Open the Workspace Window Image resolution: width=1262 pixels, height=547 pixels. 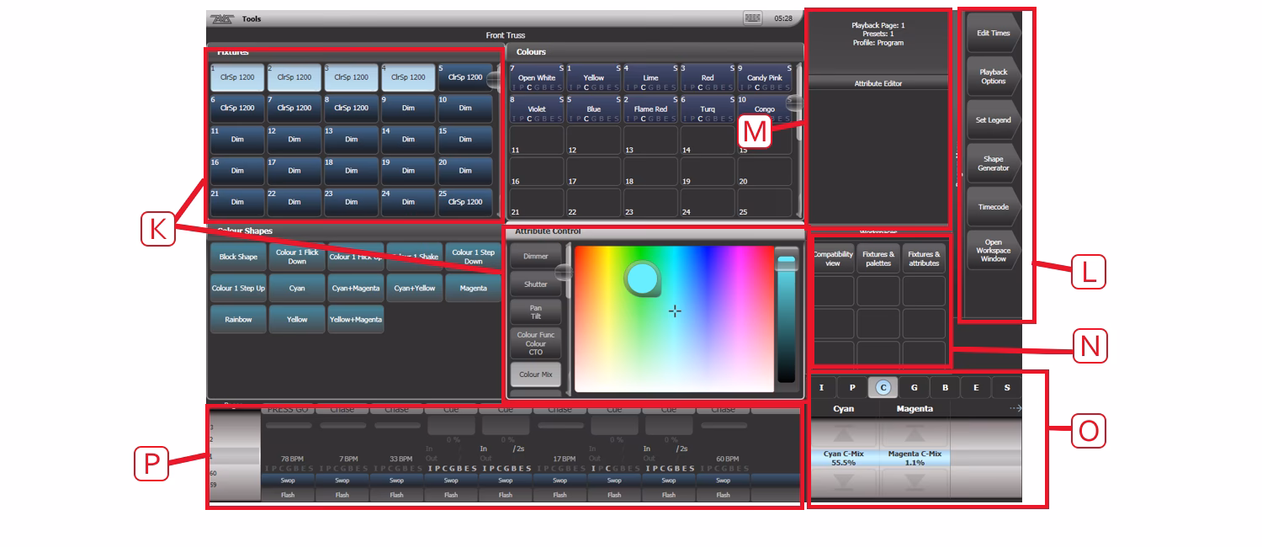994,250
